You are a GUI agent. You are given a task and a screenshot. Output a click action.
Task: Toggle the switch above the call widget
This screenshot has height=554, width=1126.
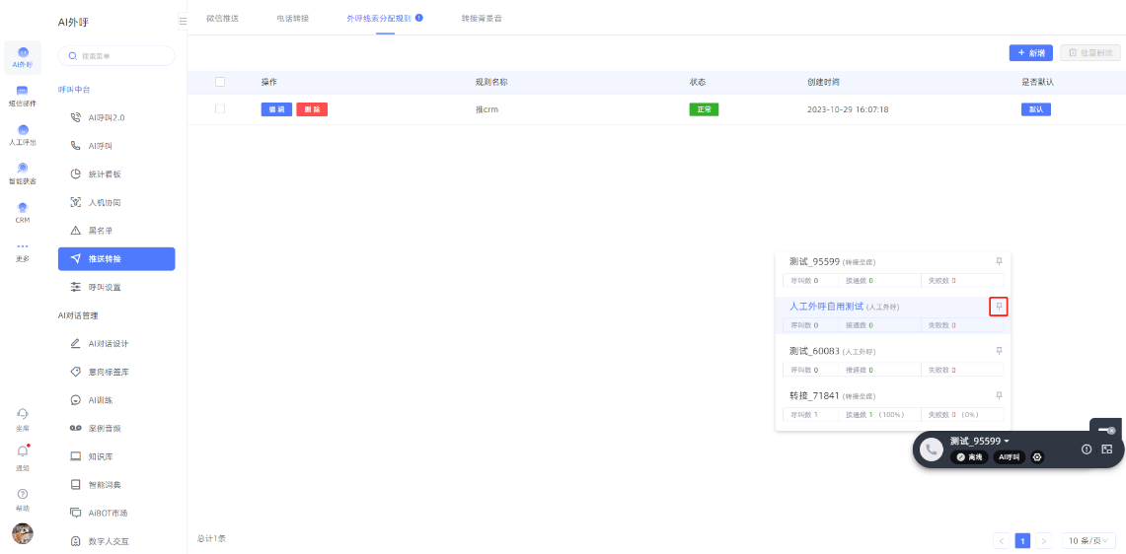pos(1105,430)
